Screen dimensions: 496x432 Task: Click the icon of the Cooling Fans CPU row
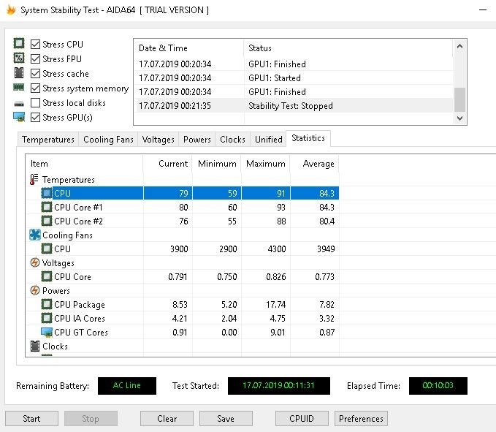pos(47,249)
